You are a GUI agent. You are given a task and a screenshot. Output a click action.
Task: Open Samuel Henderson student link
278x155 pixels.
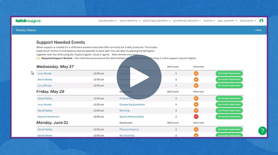(x=48, y=117)
